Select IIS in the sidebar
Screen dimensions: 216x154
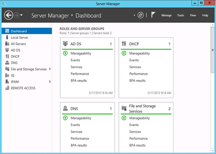(27, 75)
